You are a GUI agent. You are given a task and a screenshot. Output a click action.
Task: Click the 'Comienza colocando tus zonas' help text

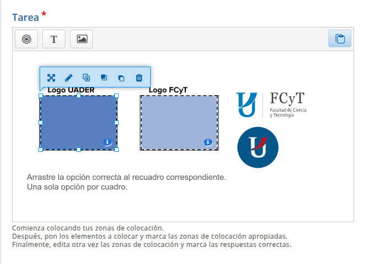coord(88,228)
